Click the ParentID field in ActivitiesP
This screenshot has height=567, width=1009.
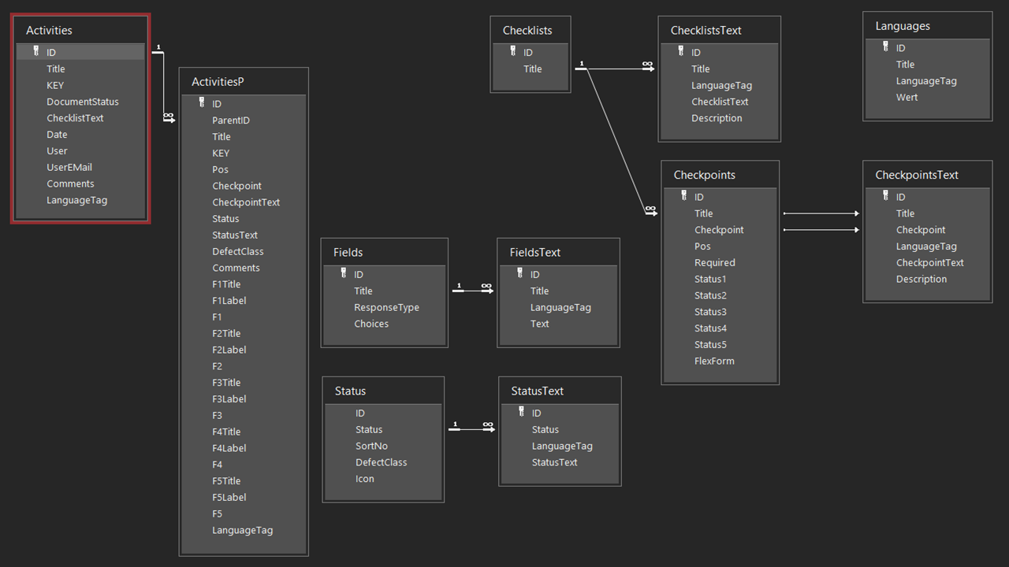231,120
